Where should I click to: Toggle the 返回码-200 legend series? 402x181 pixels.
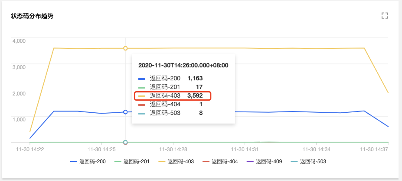(x=88, y=162)
